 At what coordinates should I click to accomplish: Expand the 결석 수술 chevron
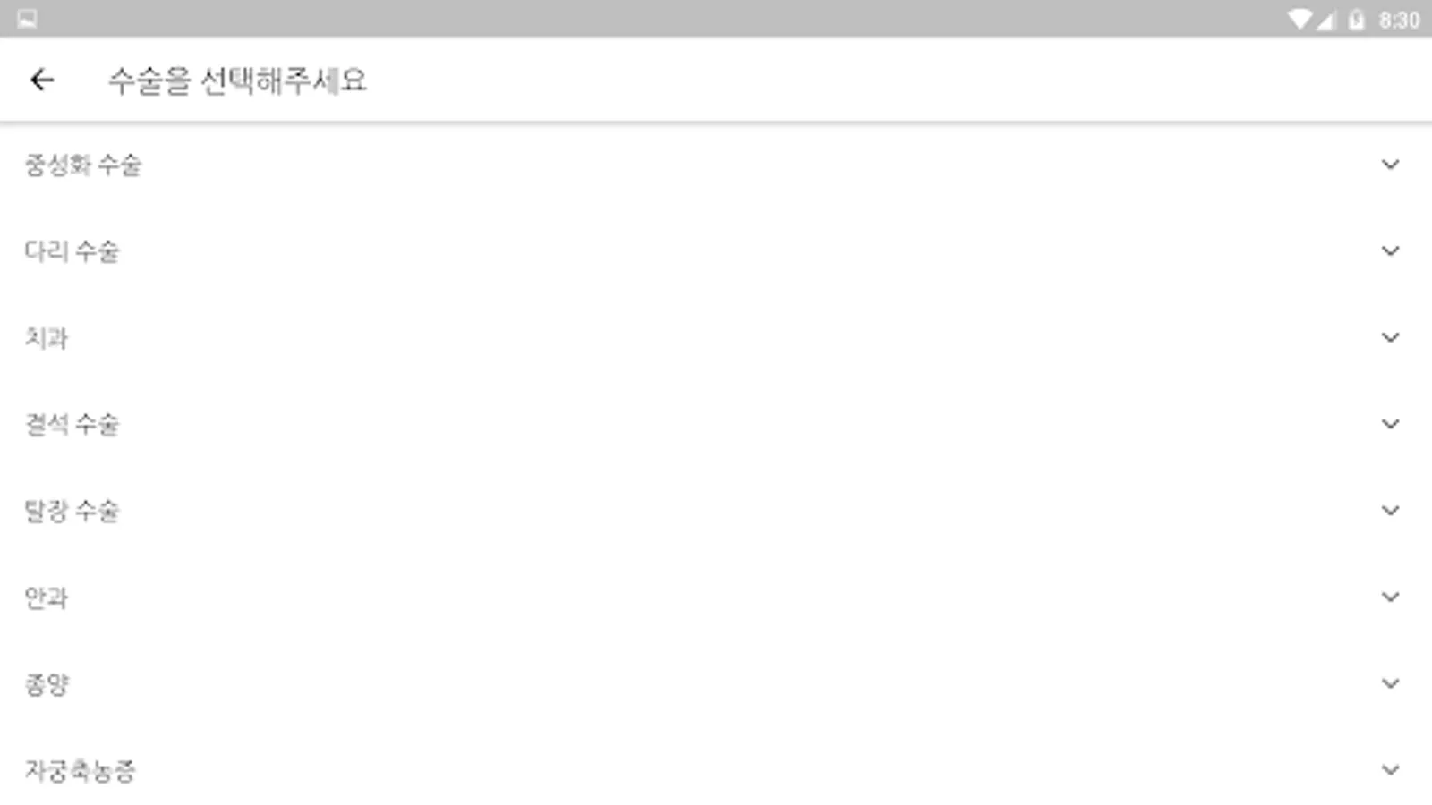click(x=1390, y=424)
